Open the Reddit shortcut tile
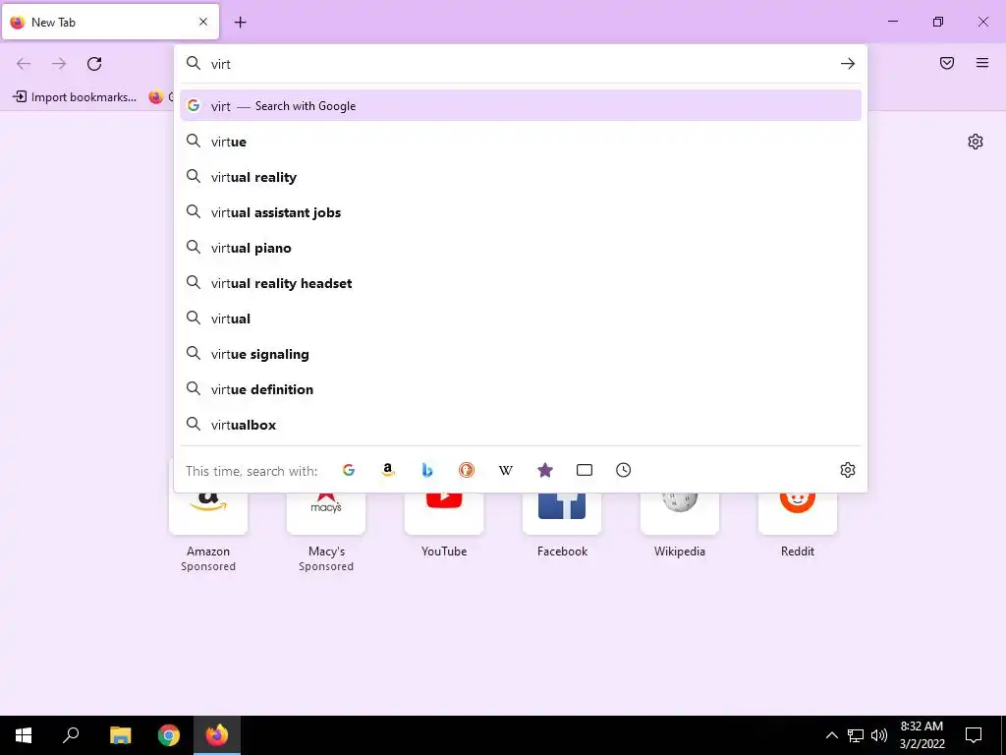This screenshot has width=1006, height=755. pyautogui.click(x=798, y=517)
